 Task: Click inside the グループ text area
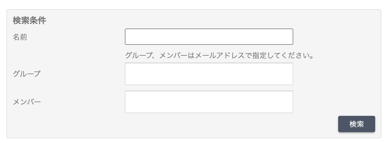click(209, 74)
